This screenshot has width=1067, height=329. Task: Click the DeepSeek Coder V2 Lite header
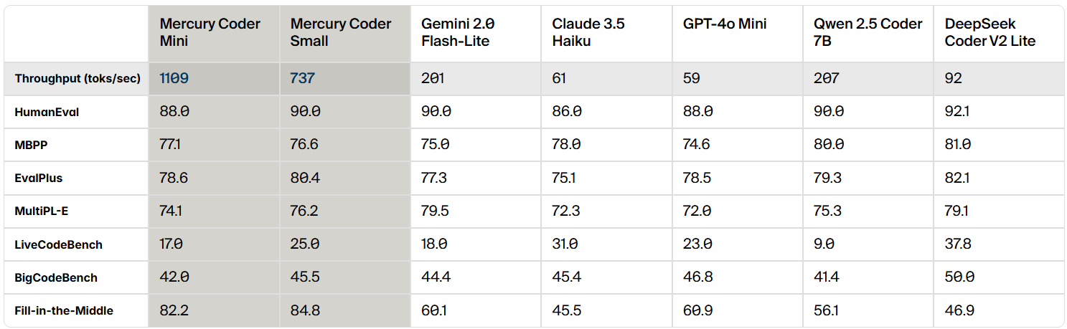(x=990, y=32)
